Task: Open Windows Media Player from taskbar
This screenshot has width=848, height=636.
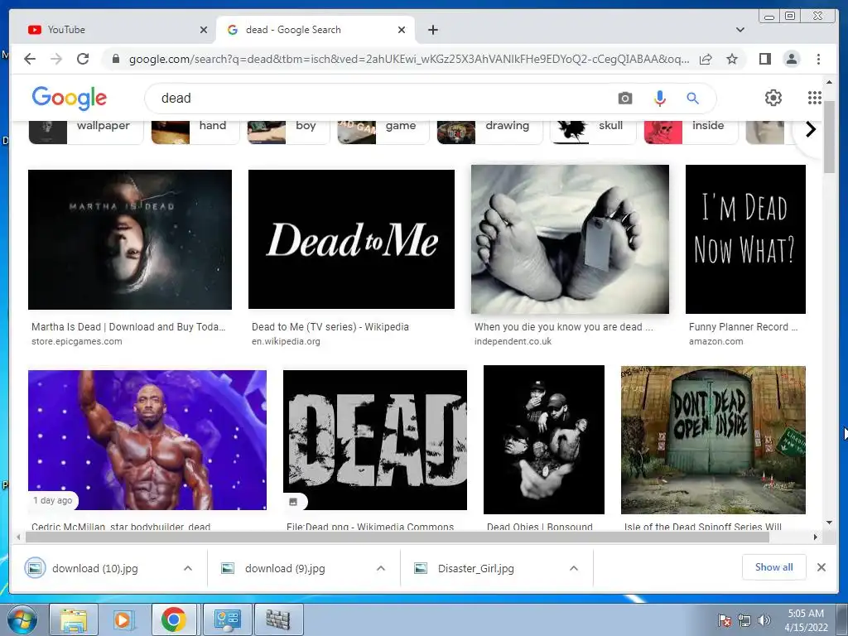Action: (123, 619)
